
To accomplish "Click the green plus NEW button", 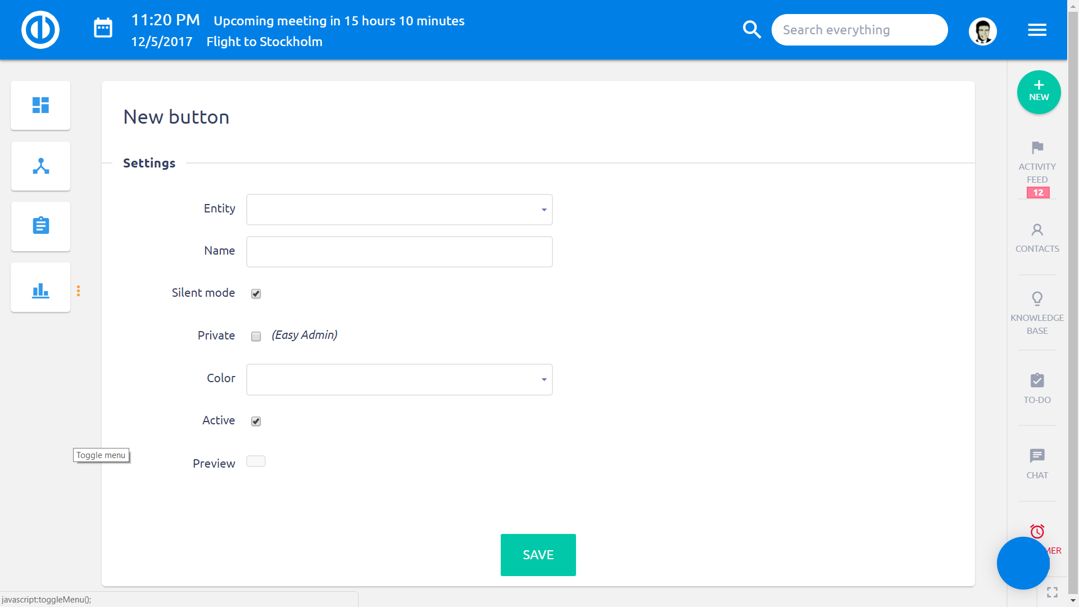I will click(x=1039, y=92).
